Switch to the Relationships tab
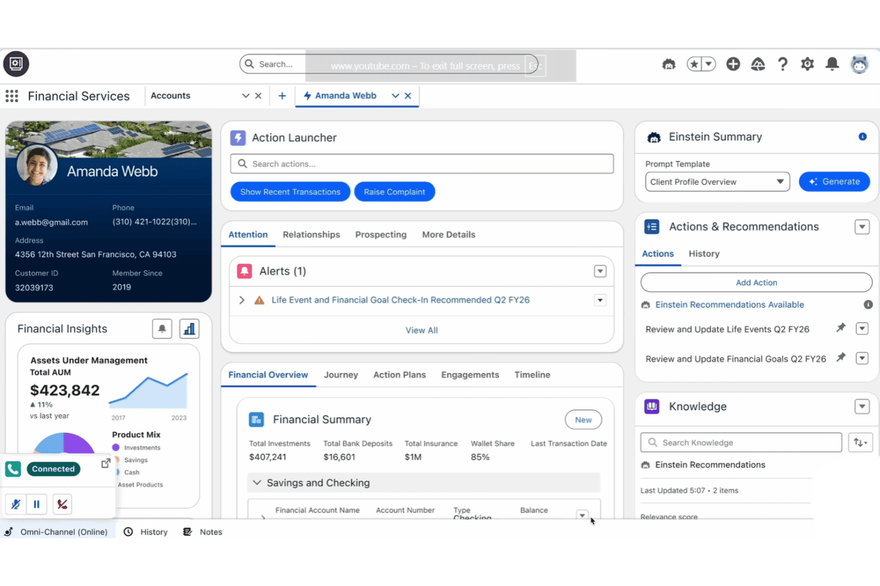The height and width of the screenshot is (586, 880). 312,235
